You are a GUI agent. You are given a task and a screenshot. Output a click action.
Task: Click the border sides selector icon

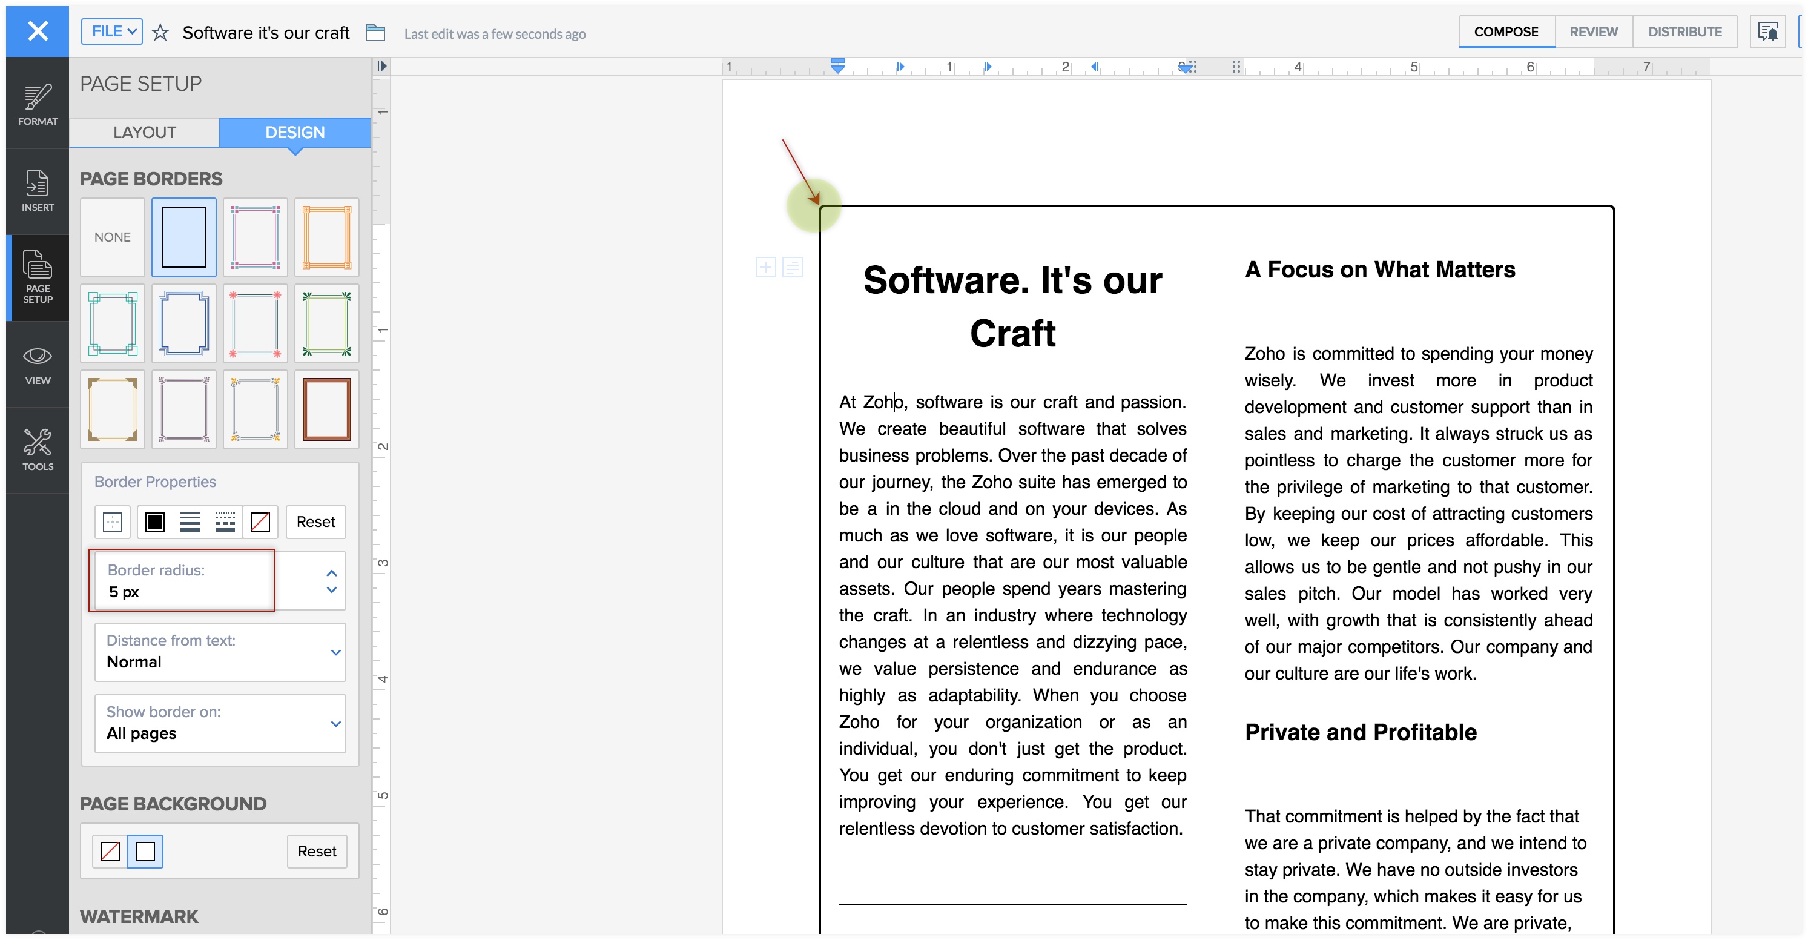pyautogui.click(x=112, y=521)
